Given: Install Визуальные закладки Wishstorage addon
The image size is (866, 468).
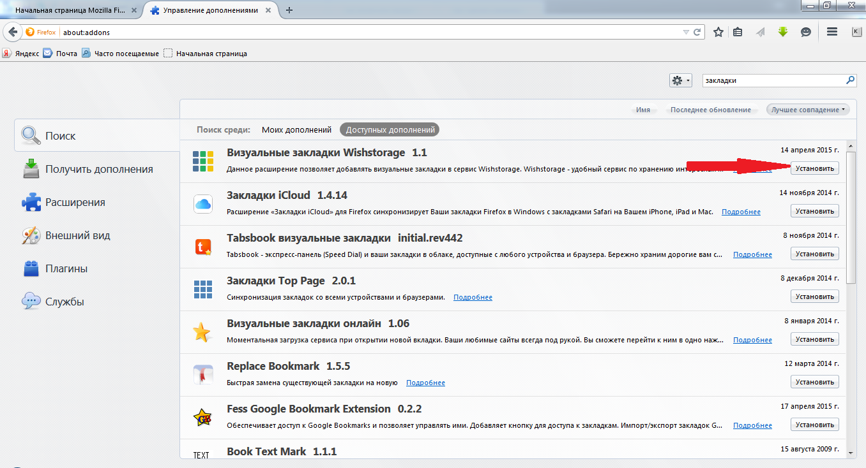Looking at the screenshot, I should pos(815,168).
